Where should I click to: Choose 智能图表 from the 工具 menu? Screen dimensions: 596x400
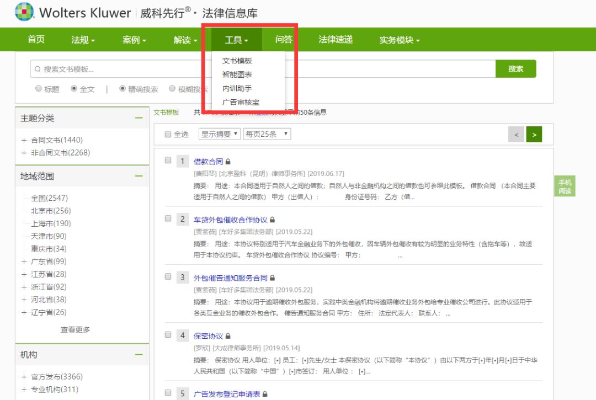(x=237, y=74)
